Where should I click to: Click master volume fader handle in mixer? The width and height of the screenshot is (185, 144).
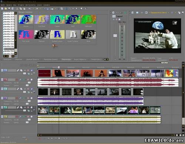click(115, 36)
